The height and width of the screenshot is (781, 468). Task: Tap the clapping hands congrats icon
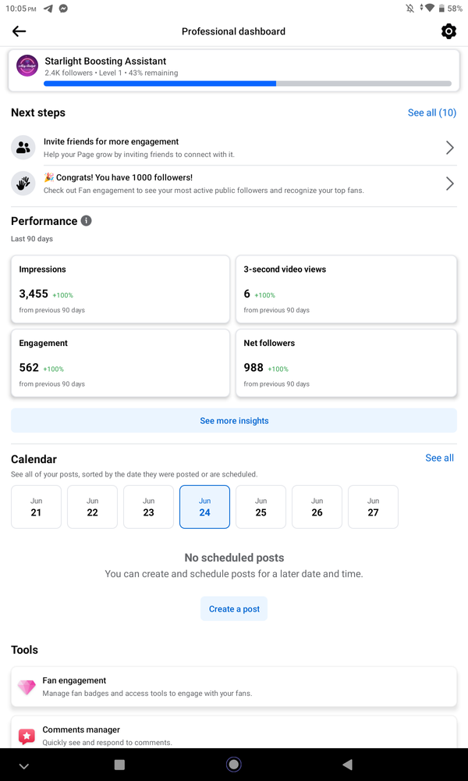pyautogui.click(x=23, y=184)
